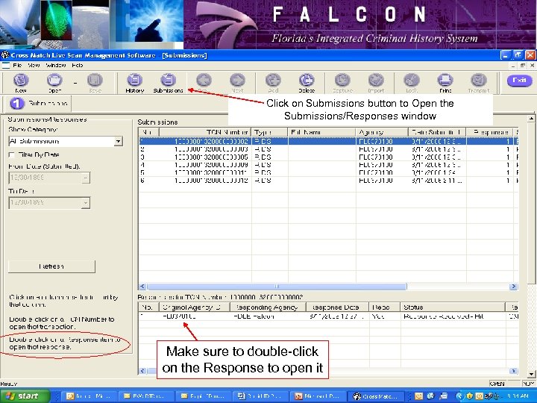Viewport: 537px width, 403px height.
Task: Sort by the Agency column in Submissions
Action: 382,132
